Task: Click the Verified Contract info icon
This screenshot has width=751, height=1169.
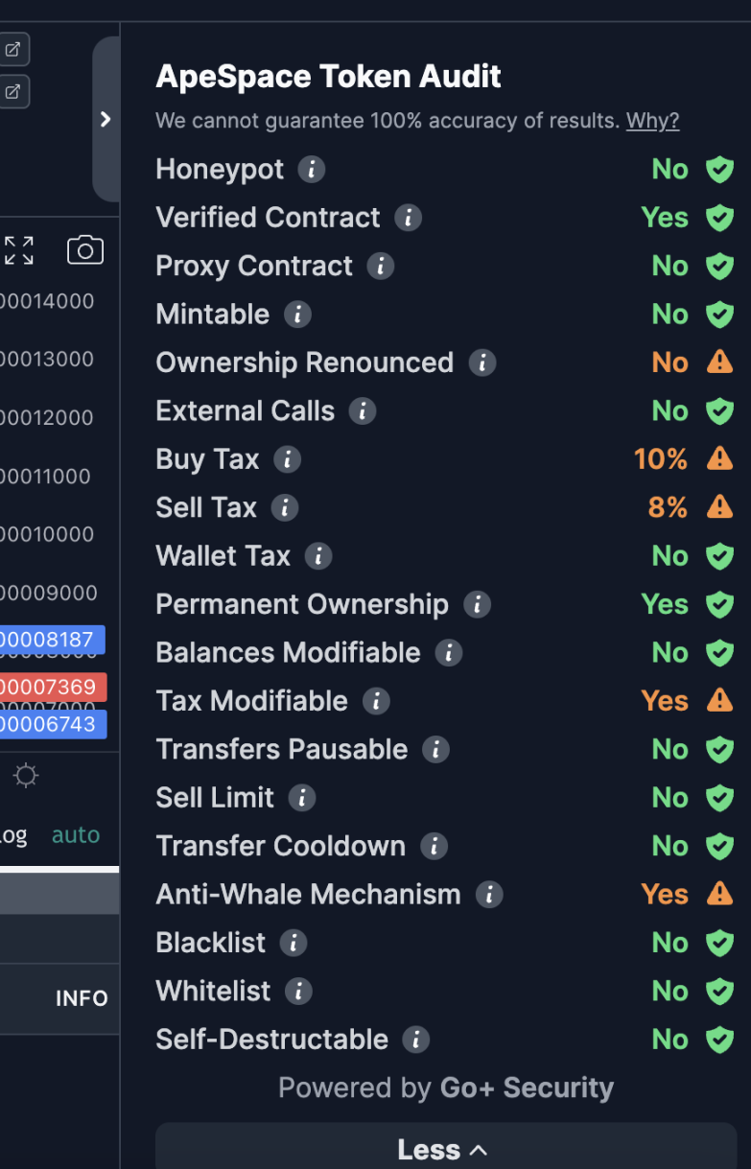Action: coord(408,218)
